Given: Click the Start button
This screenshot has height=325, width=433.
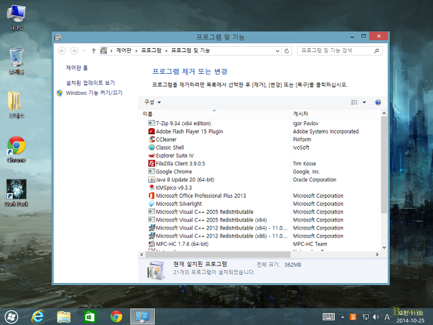Looking at the screenshot, I should pos(12,317).
